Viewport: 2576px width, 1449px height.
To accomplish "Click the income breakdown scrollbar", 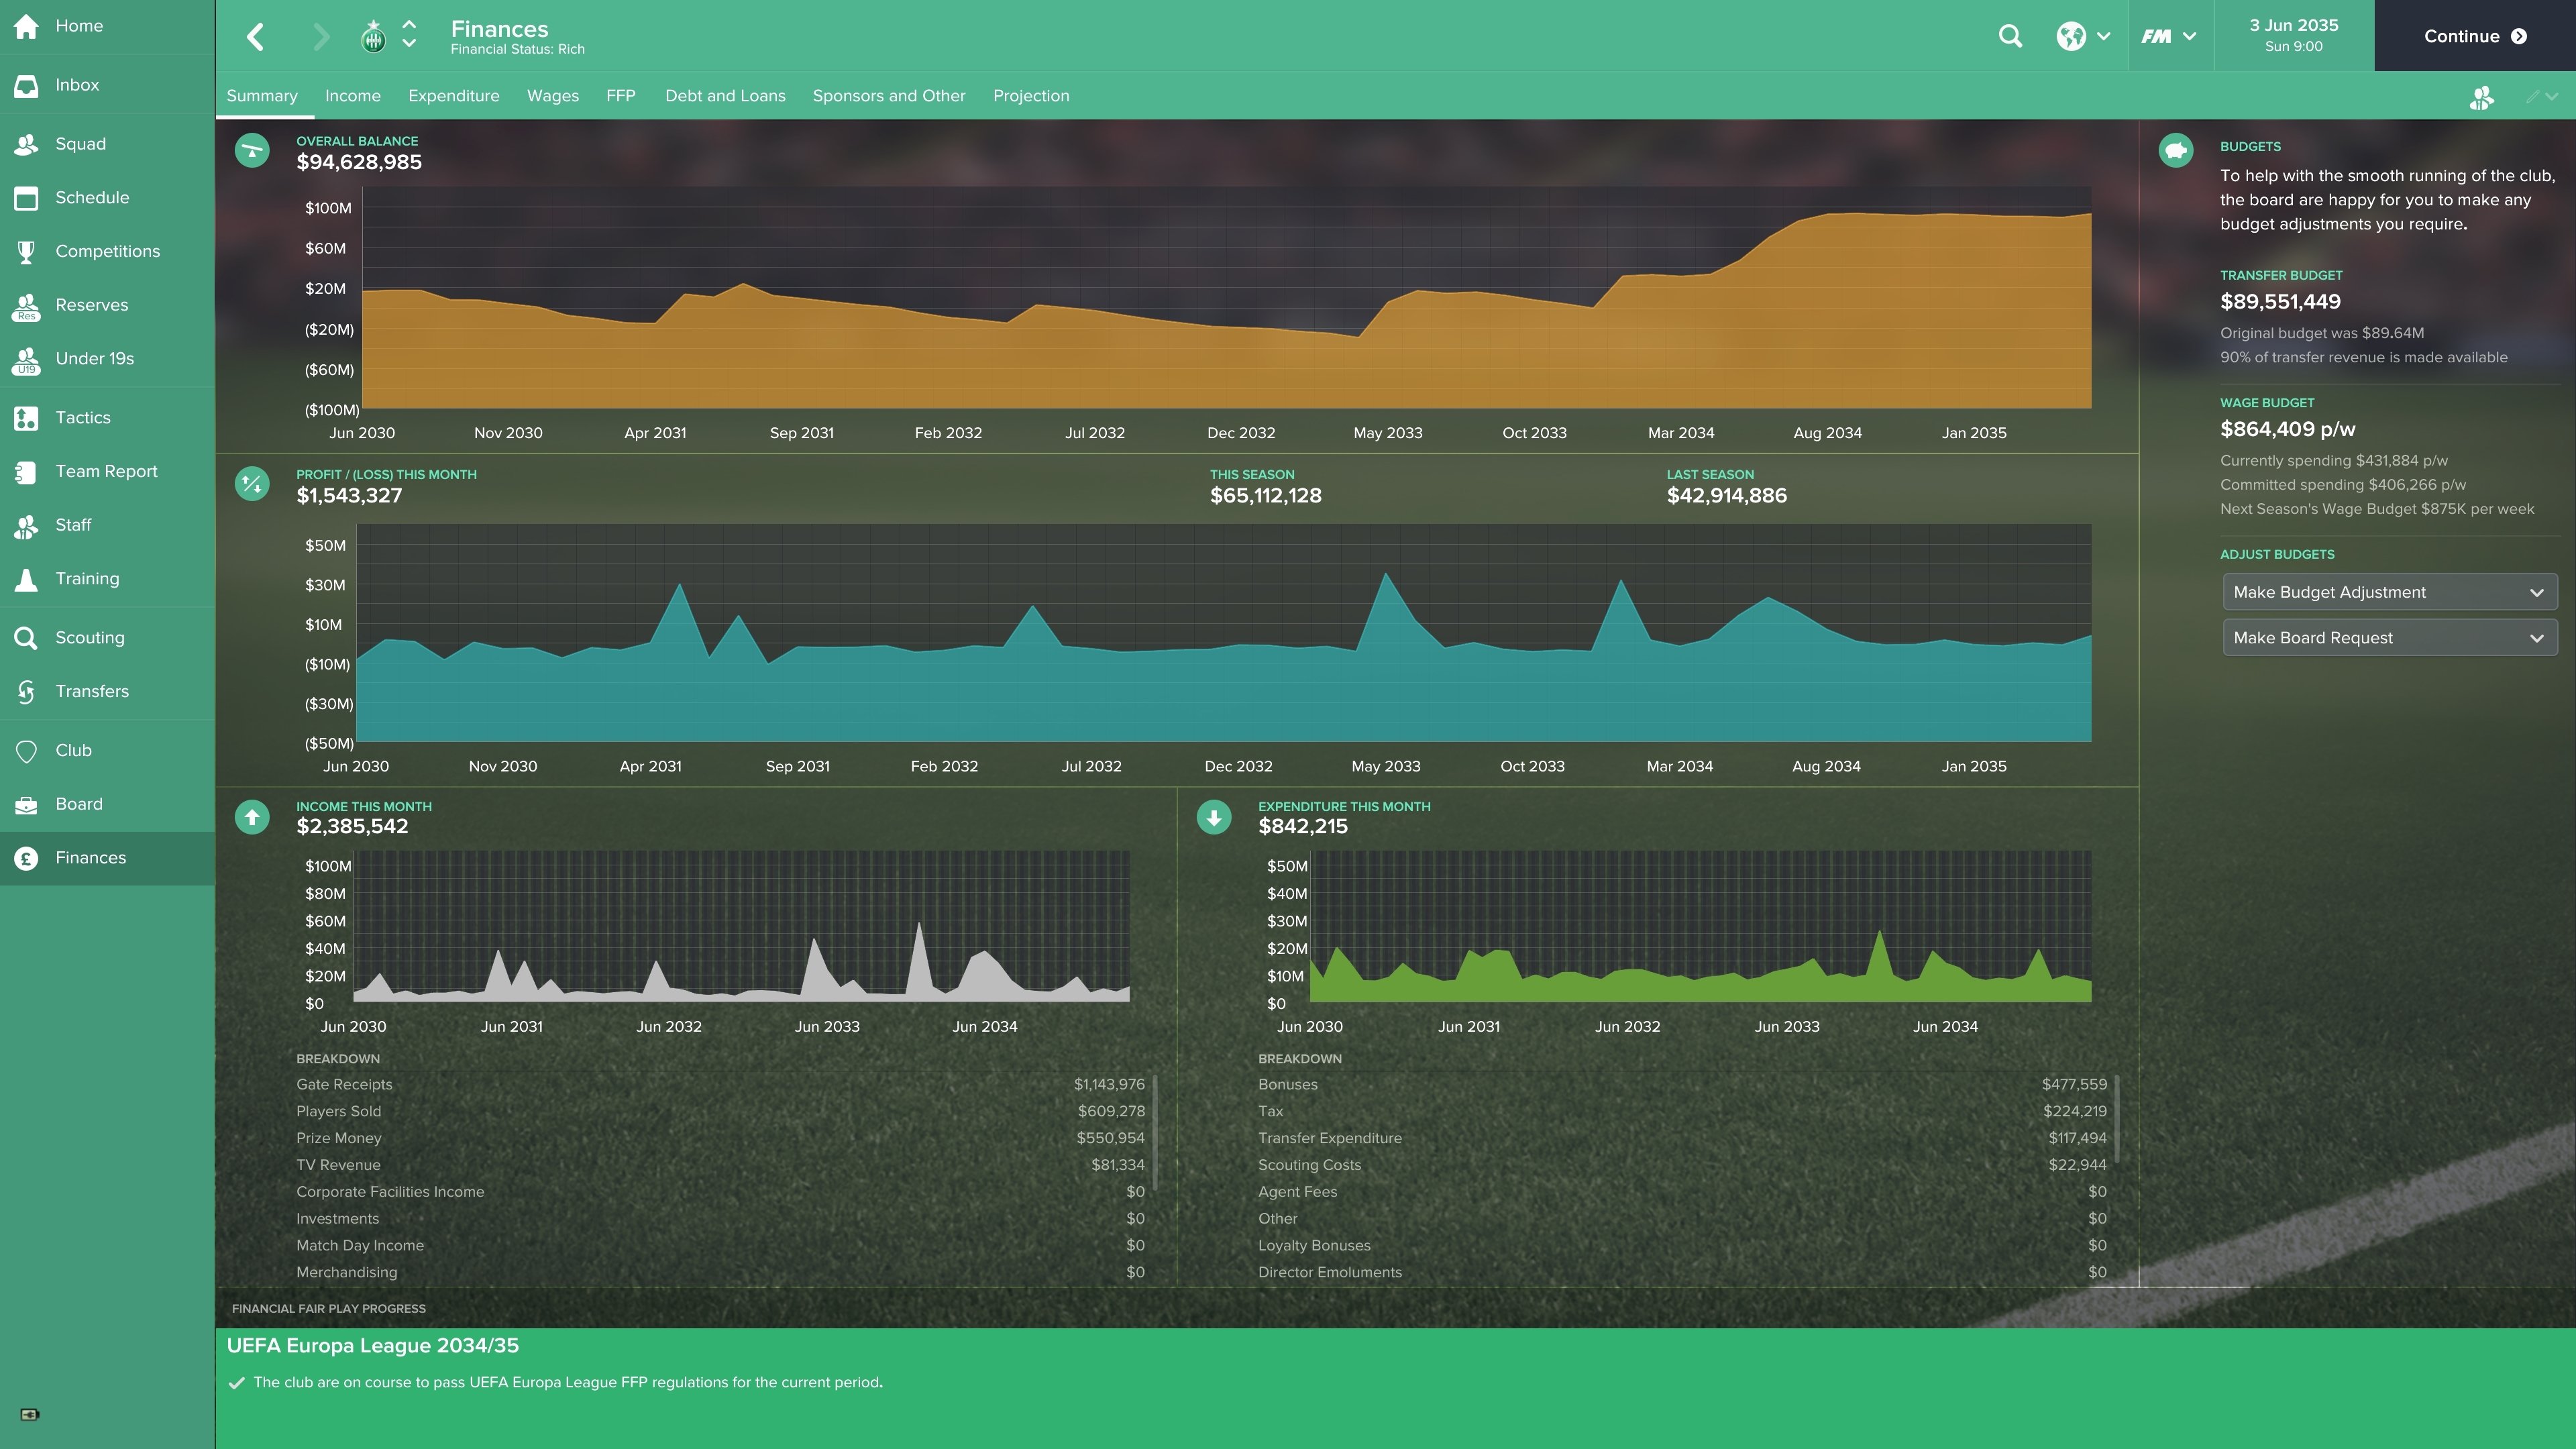I will (1155, 1132).
